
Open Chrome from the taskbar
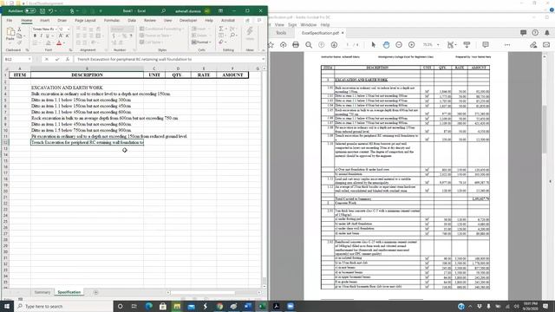(219, 306)
